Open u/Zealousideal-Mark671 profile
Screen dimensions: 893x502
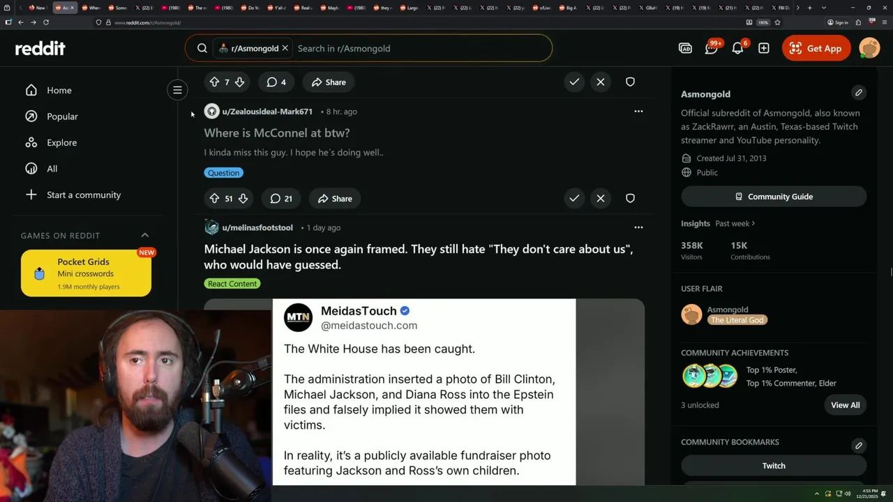pos(267,112)
